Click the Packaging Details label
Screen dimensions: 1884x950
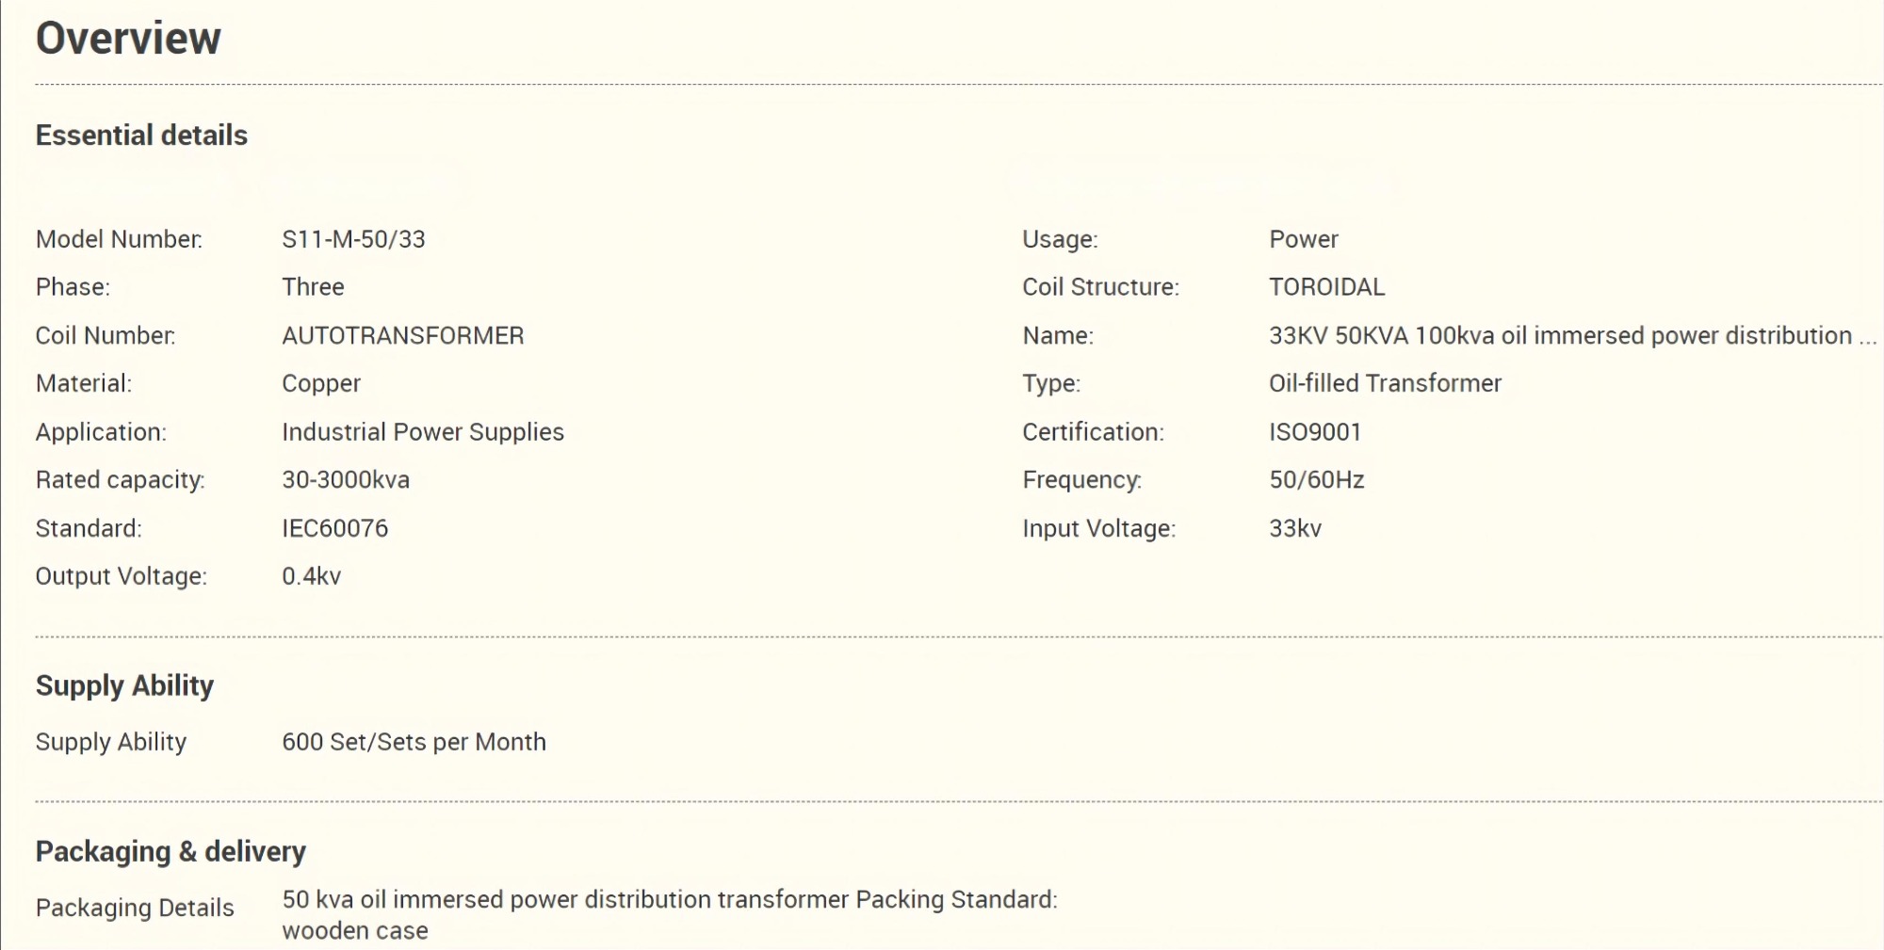coord(135,908)
